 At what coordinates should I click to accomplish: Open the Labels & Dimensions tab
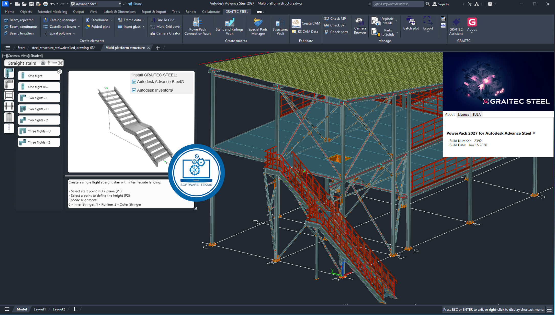tap(119, 12)
